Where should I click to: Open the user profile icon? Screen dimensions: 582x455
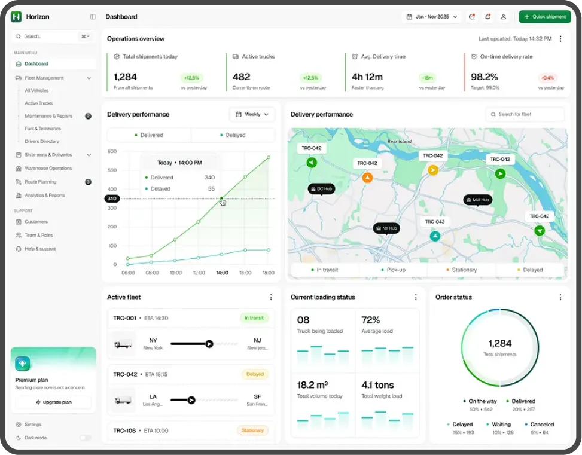503,17
